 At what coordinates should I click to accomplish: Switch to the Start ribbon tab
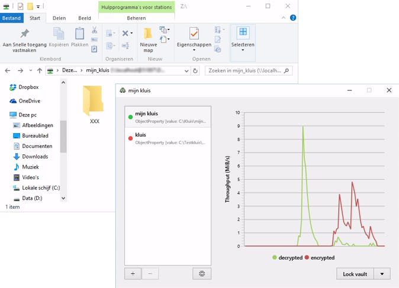tap(35, 18)
